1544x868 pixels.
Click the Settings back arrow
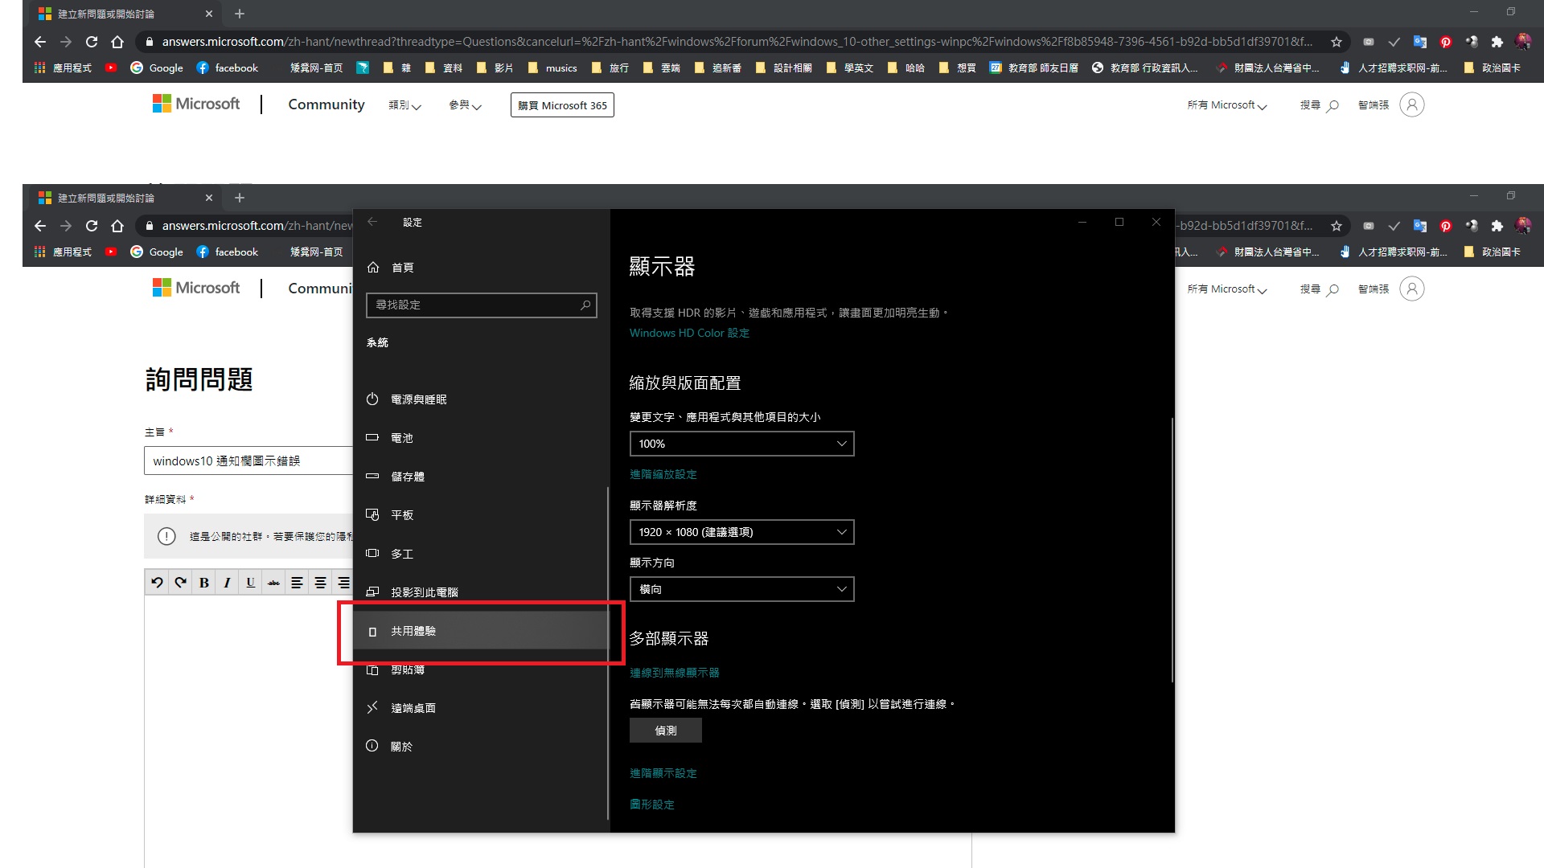tap(372, 222)
